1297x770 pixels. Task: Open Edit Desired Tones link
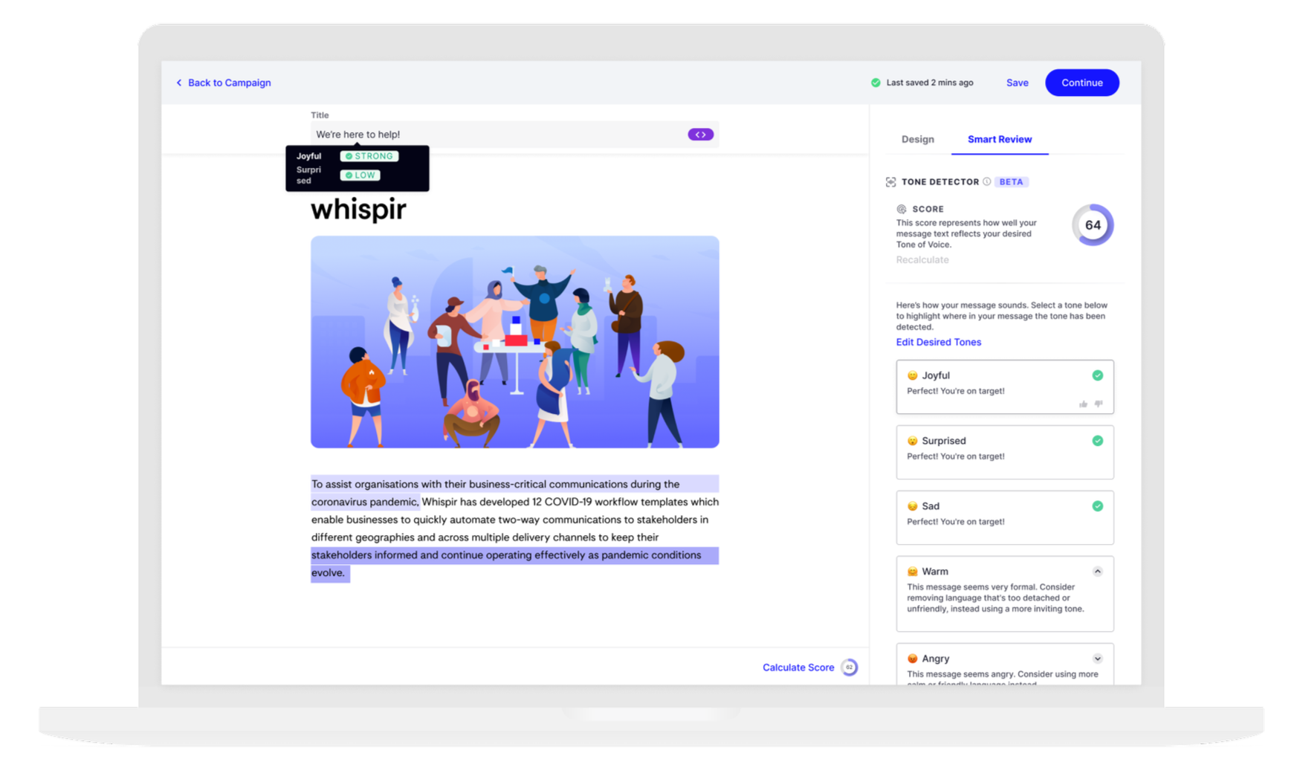pos(938,342)
